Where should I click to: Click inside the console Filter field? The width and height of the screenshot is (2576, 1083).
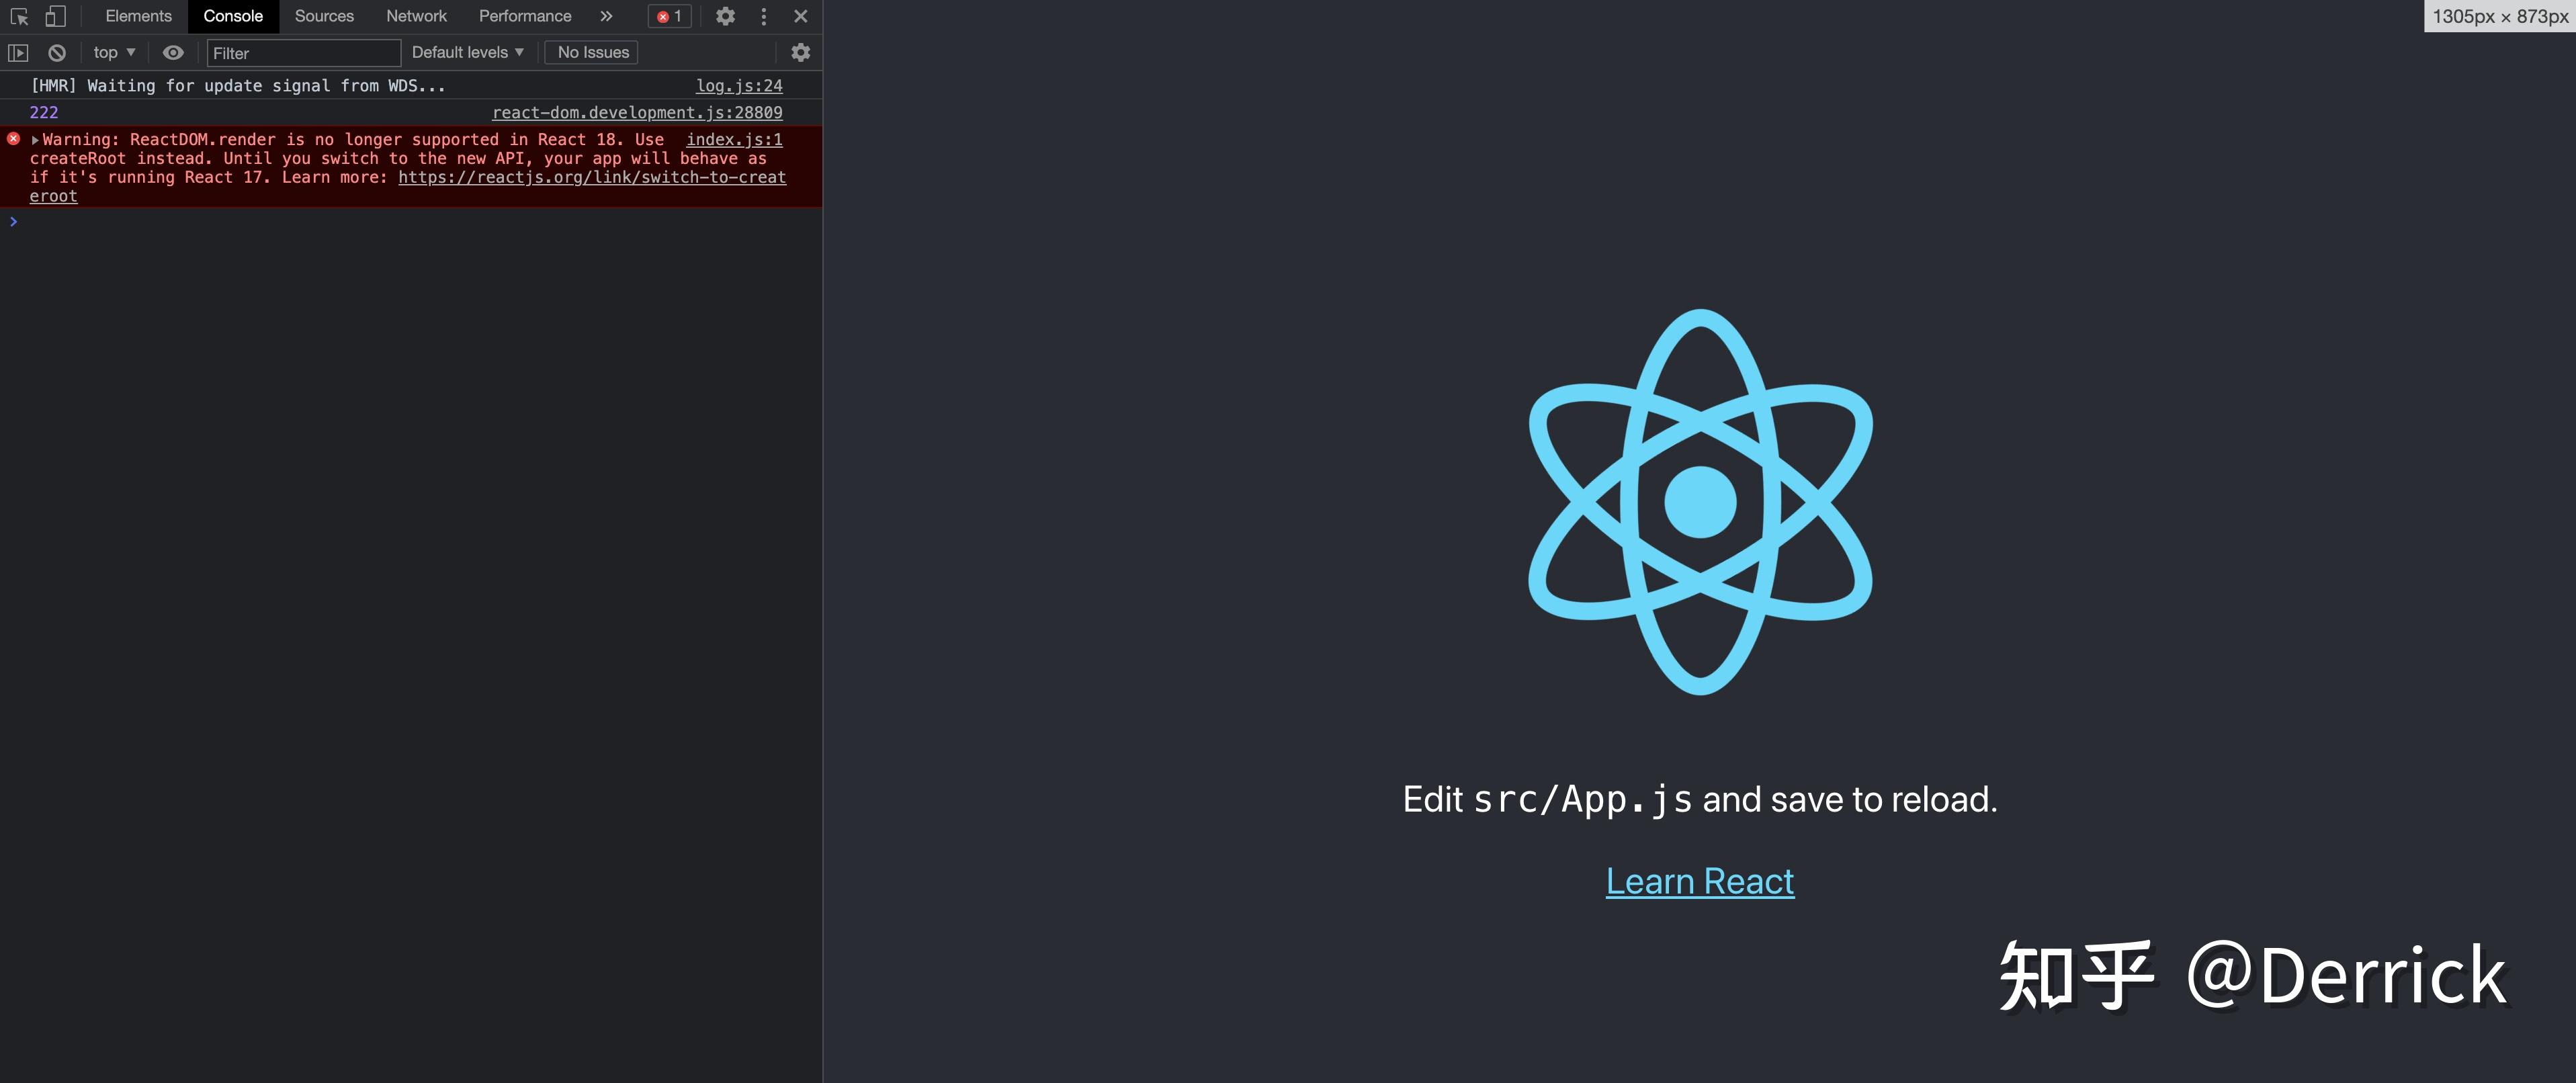click(x=300, y=52)
